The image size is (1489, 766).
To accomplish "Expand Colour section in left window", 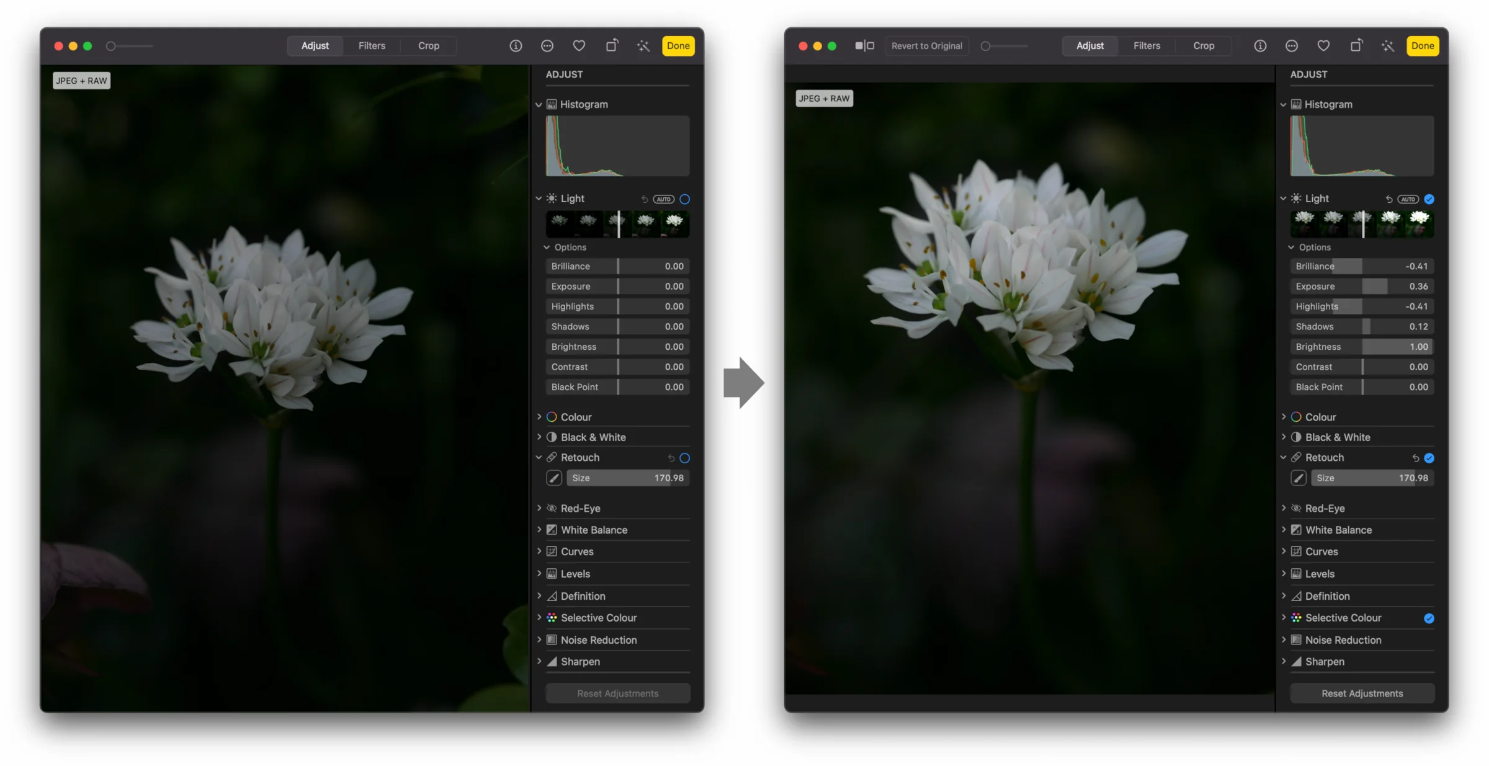I will (x=539, y=417).
